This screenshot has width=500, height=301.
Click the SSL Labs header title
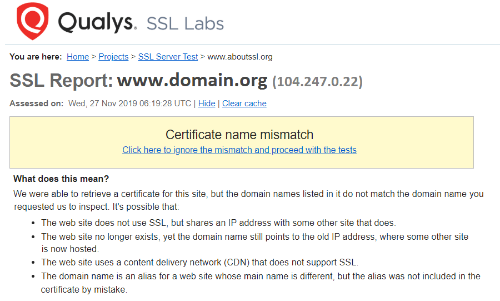pyautogui.click(x=185, y=23)
